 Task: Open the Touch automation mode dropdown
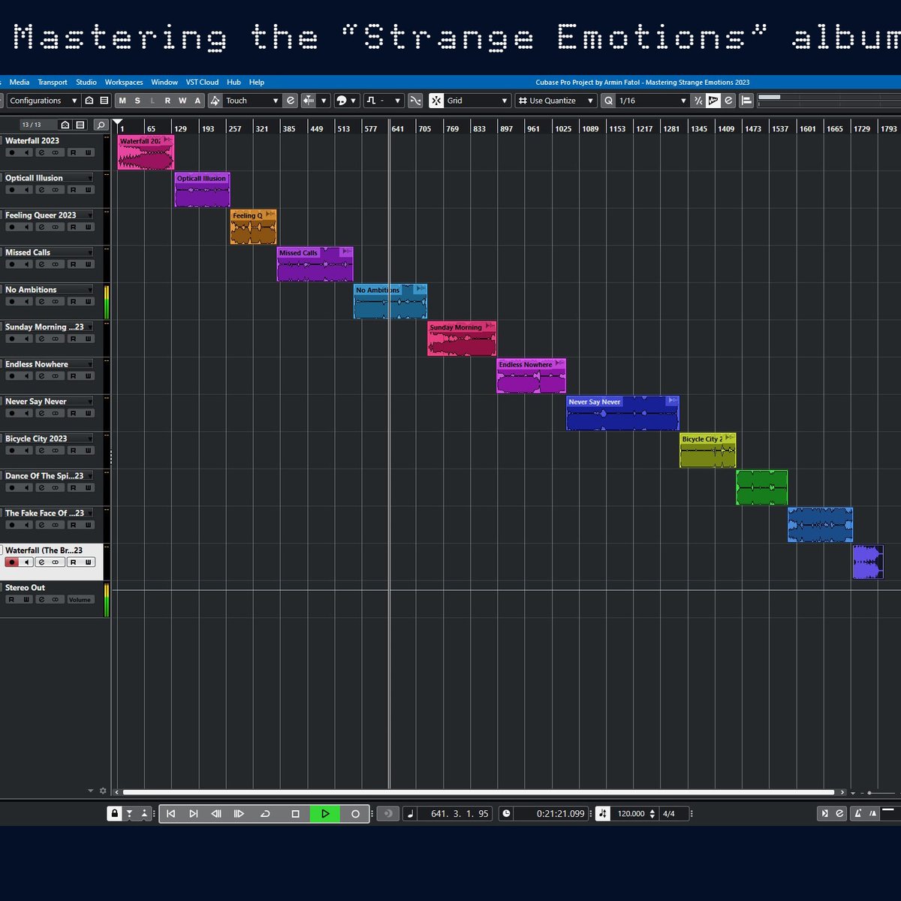[x=252, y=101]
